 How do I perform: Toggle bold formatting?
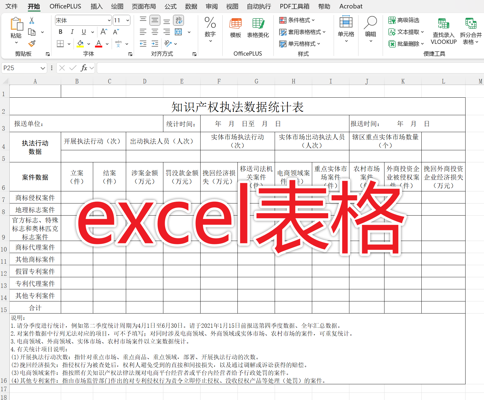60,32
